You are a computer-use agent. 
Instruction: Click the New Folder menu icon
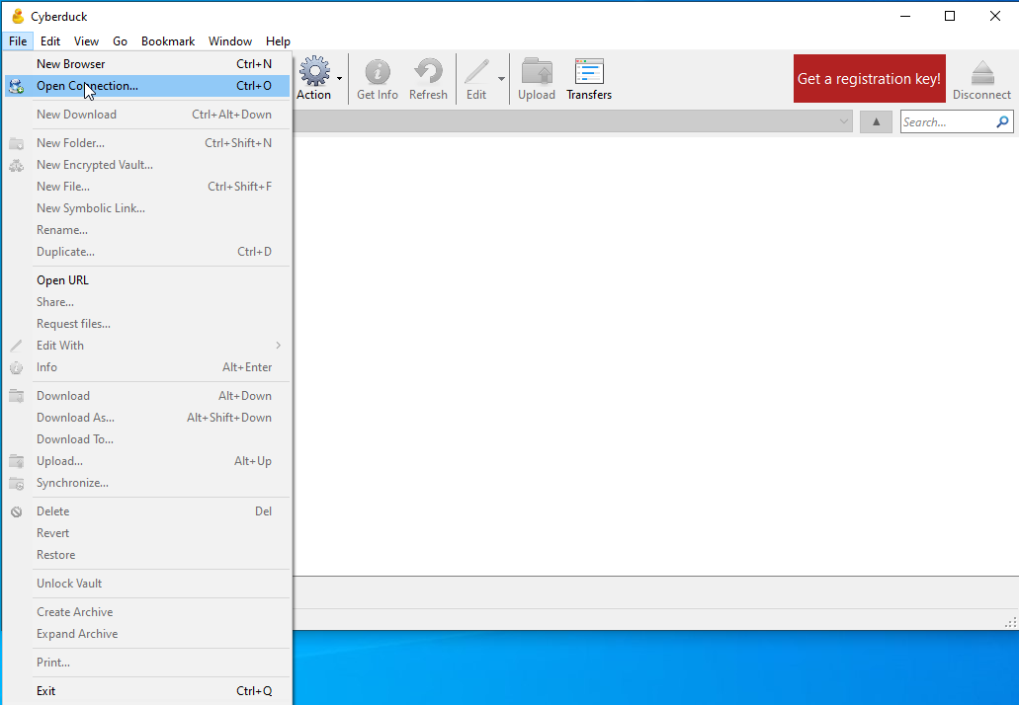[16, 143]
